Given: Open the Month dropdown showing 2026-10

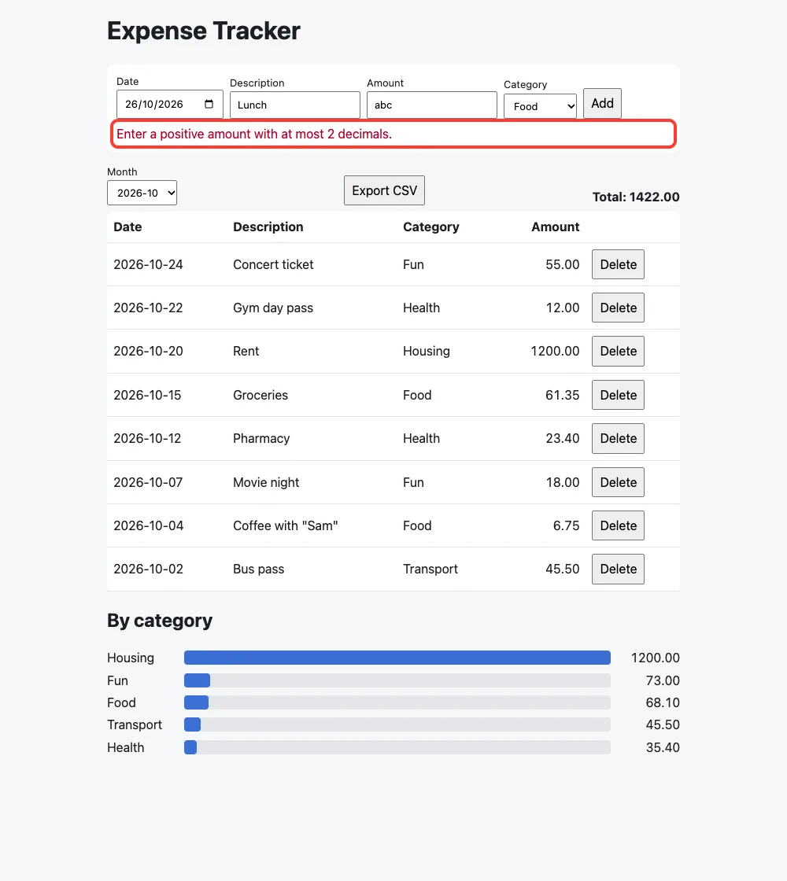Looking at the screenshot, I should click(142, 193).
